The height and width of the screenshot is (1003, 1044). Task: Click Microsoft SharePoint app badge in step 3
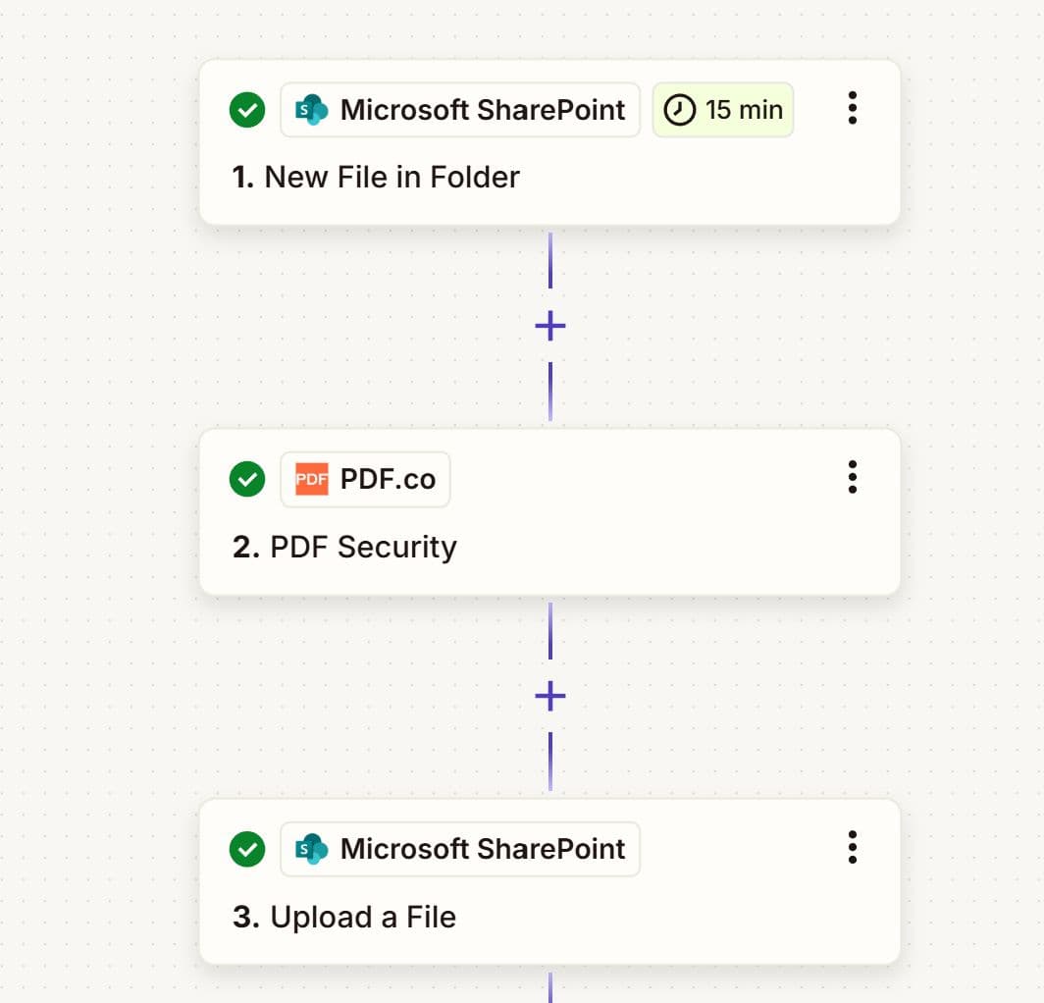click(460, 849)
